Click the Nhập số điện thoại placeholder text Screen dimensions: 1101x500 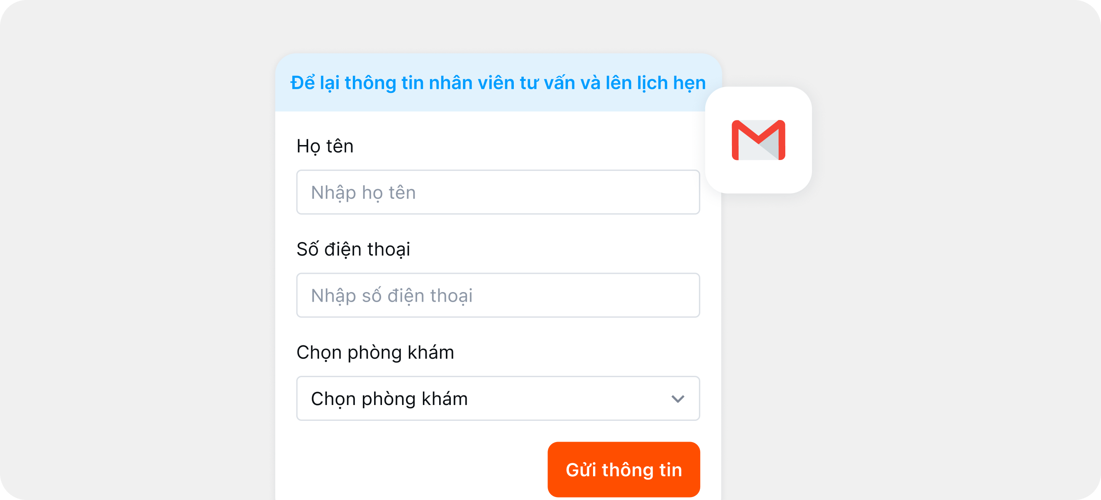click(x=392, y=295)
